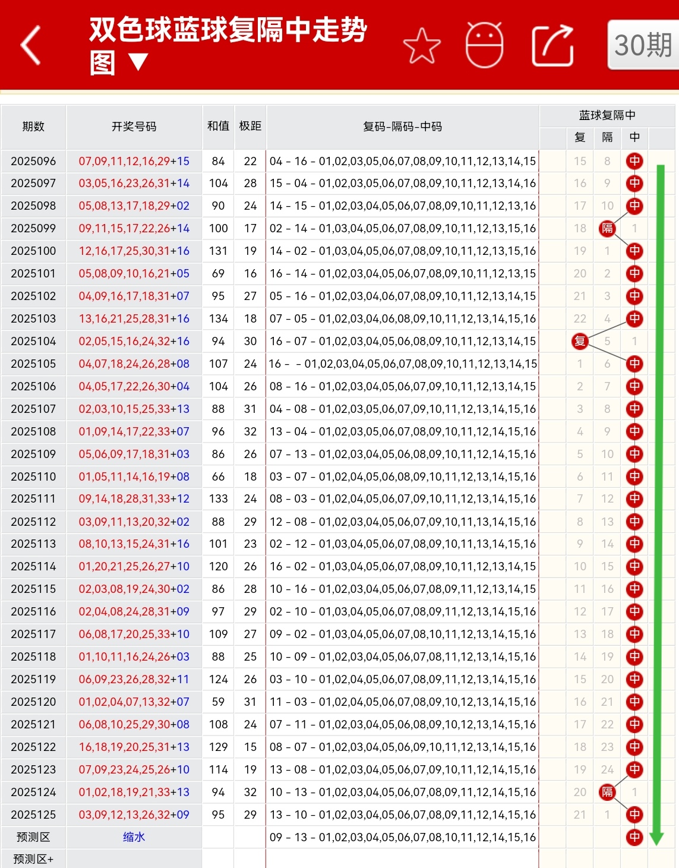The image size is (679, 868).
Task: Click the 中 badge for period 2025096
Action: pos(634,161)
